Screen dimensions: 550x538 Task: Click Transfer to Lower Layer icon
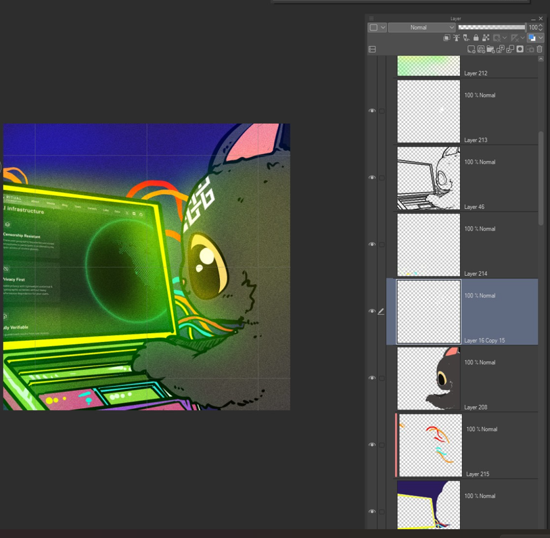pos(501,49)
